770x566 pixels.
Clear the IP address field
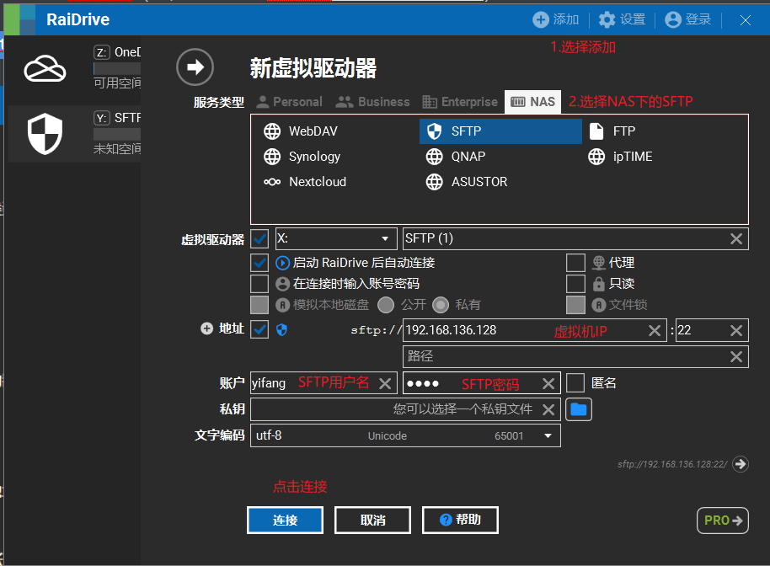(655, 330)
